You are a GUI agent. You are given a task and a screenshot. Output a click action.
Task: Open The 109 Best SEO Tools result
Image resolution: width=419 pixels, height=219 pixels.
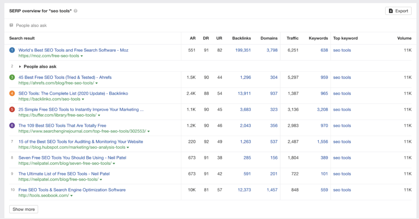[x=62, y=125]
